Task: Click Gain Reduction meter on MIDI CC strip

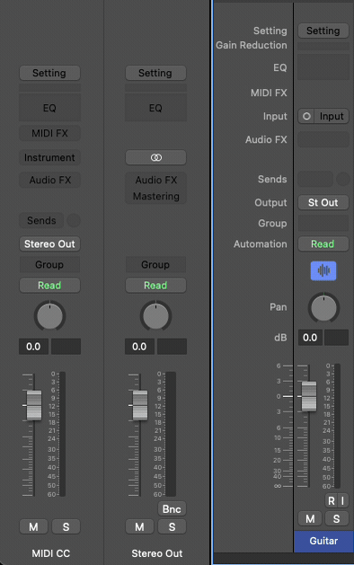Action: (x=49, y=88)
